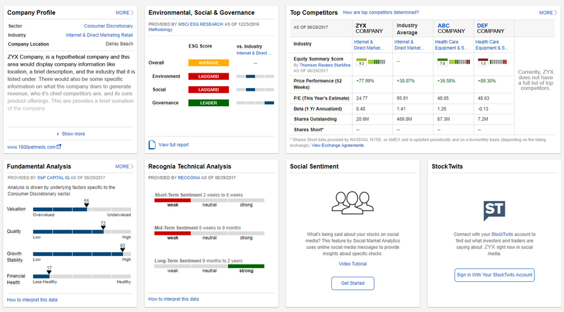Click the StockTwits ST logo icon
Viewport: 564px width, 312px height.
pos(494,210)
